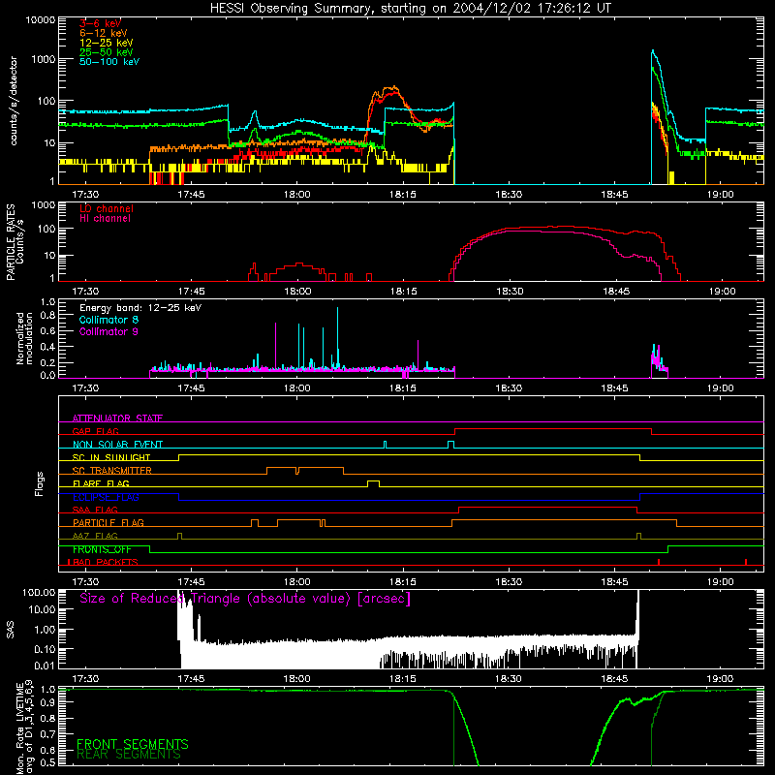Click the green 25-50 keV legend entry

106,52
